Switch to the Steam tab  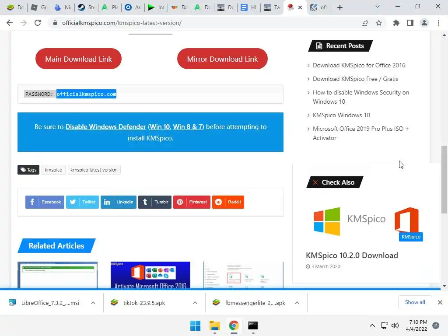pyautogui.click(x=86, y=7)
